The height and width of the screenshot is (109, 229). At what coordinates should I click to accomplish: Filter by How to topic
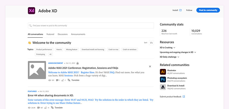pos(59,50)
